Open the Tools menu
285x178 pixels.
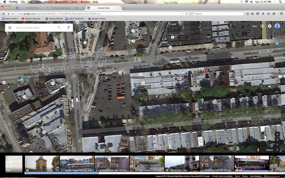[75, 2]
